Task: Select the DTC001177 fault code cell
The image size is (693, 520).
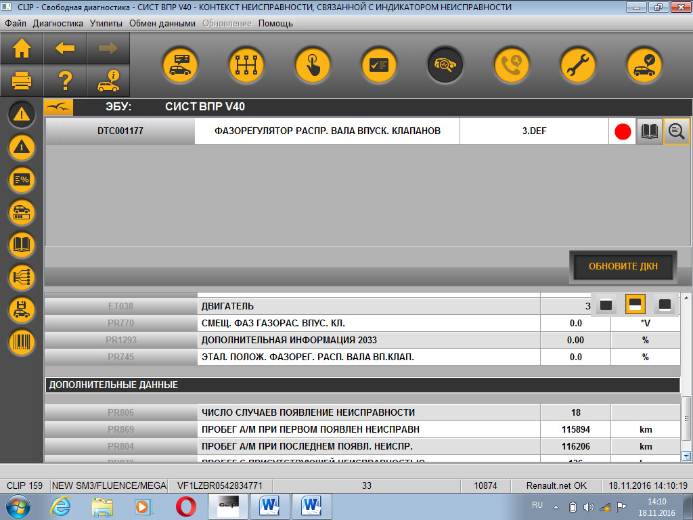Action: pos(120,131)
